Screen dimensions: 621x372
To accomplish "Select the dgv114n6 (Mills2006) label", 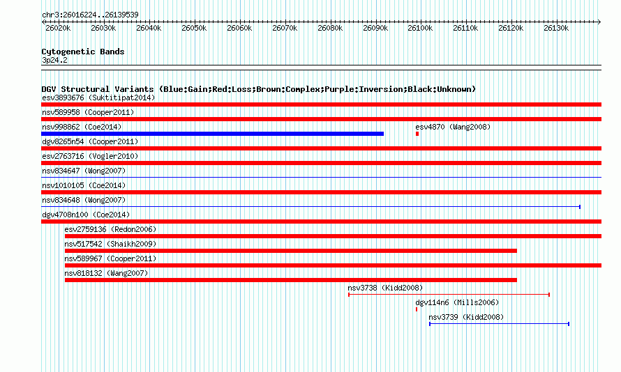I will 457,302.
